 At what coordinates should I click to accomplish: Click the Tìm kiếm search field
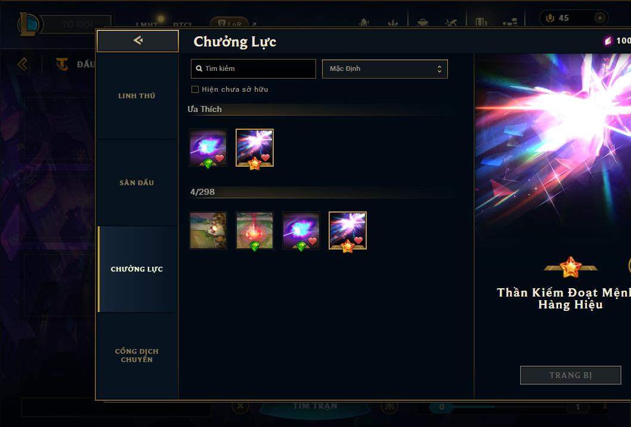coord(253,68)
